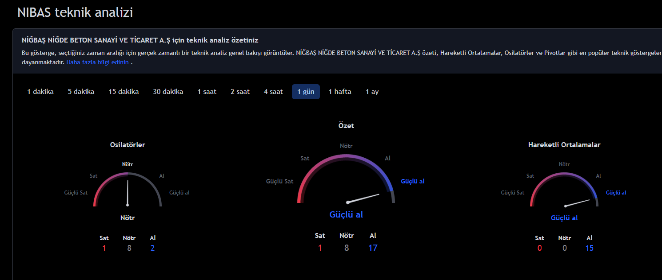Click 'Güçlü Sat' label on Hareketli Ortalamalar gauge
Image resolution: width=662 pixels, height=280 pixels.
coord(513,193)
